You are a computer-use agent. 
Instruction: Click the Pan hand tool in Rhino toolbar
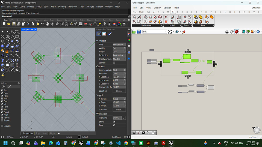[48, 24]
